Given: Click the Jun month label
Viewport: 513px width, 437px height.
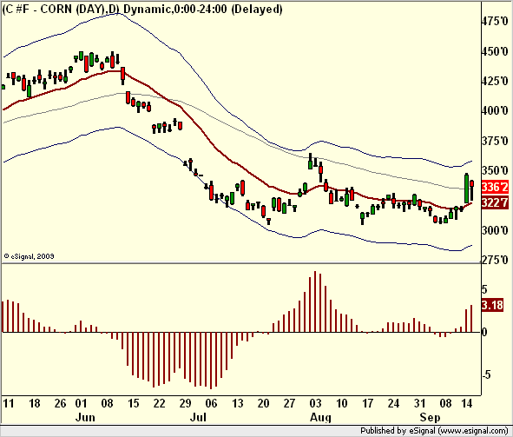Looking at the screenshot, I should tap(85, 417).
